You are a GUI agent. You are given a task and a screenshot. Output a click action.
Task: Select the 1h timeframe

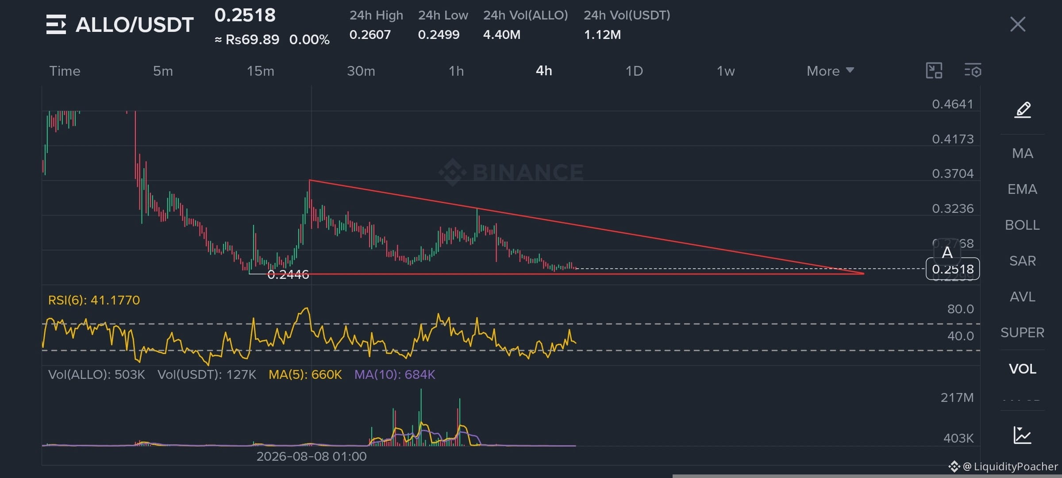(456, 71)
